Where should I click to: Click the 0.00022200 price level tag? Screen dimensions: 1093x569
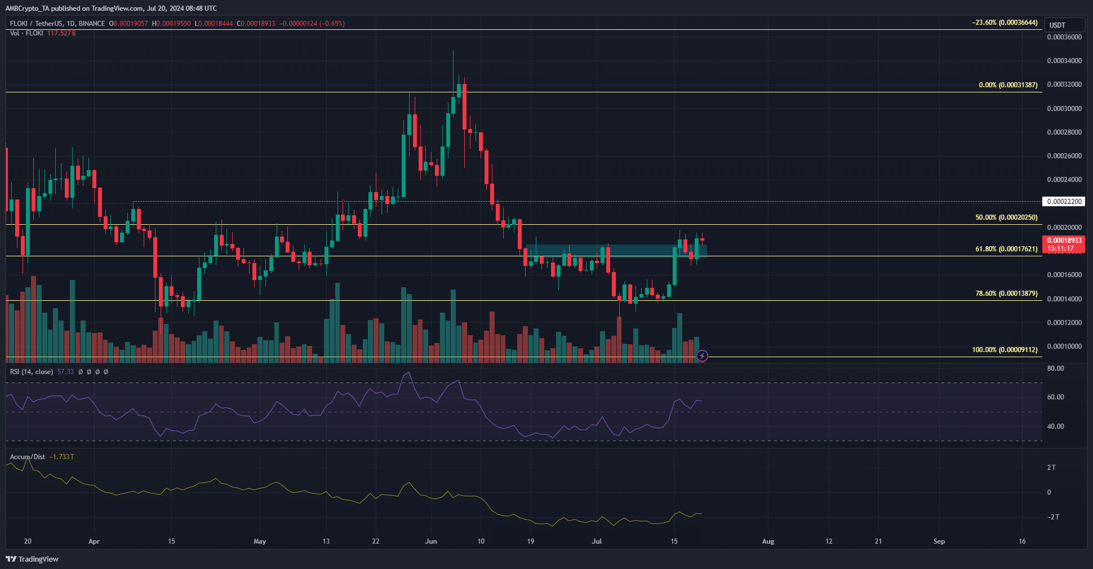tap(1064, 202)
